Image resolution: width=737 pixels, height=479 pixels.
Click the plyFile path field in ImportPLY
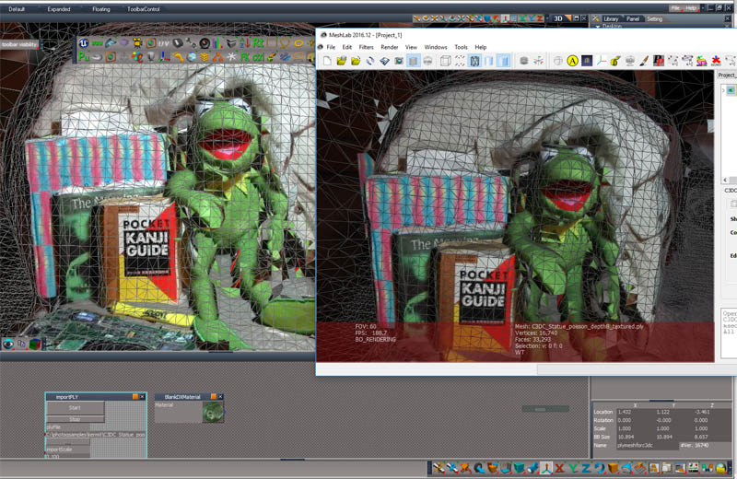[x=96, y=435]
